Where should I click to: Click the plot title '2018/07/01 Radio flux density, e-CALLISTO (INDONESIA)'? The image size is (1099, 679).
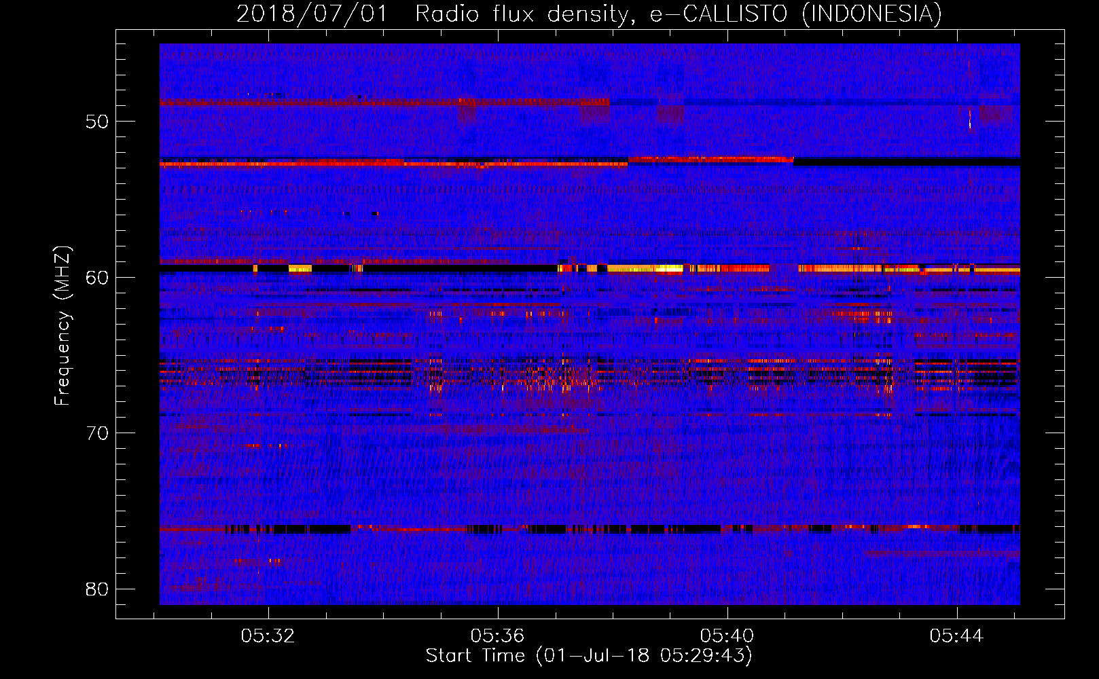(x=589, y=14)
